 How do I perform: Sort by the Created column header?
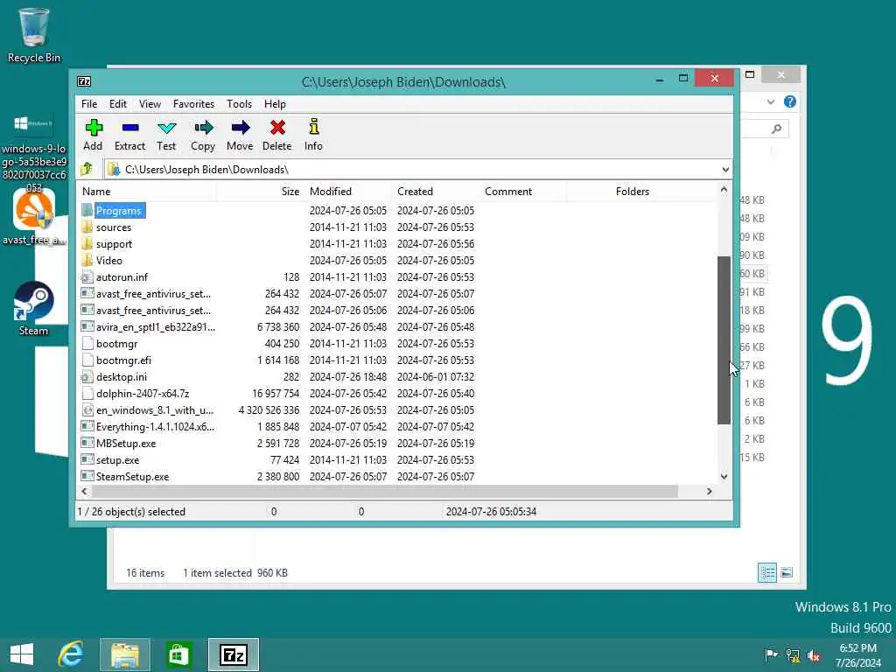(x=436, y=192)
